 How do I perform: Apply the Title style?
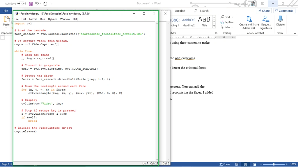click(x=204, y=22)
